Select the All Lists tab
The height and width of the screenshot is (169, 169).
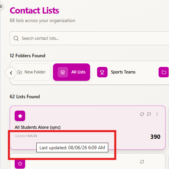point(72,72)
